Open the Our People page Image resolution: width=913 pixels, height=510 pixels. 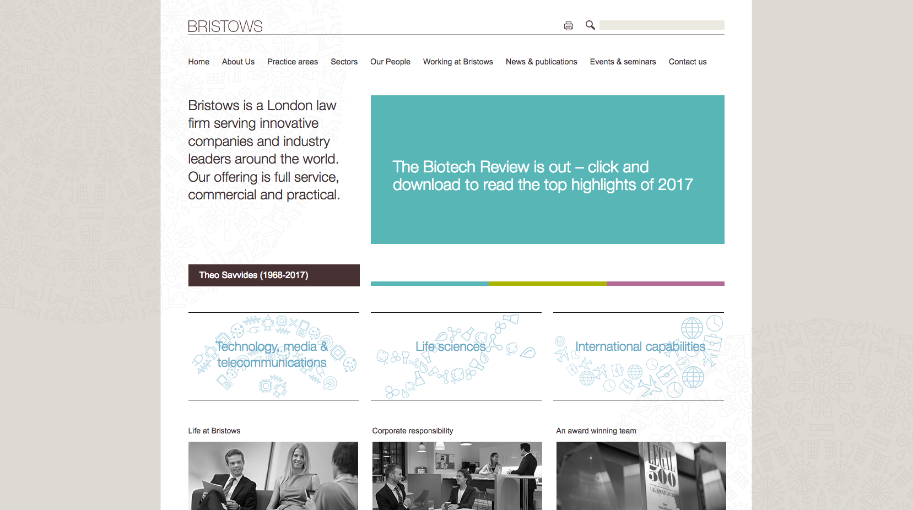tap(390, 62)
